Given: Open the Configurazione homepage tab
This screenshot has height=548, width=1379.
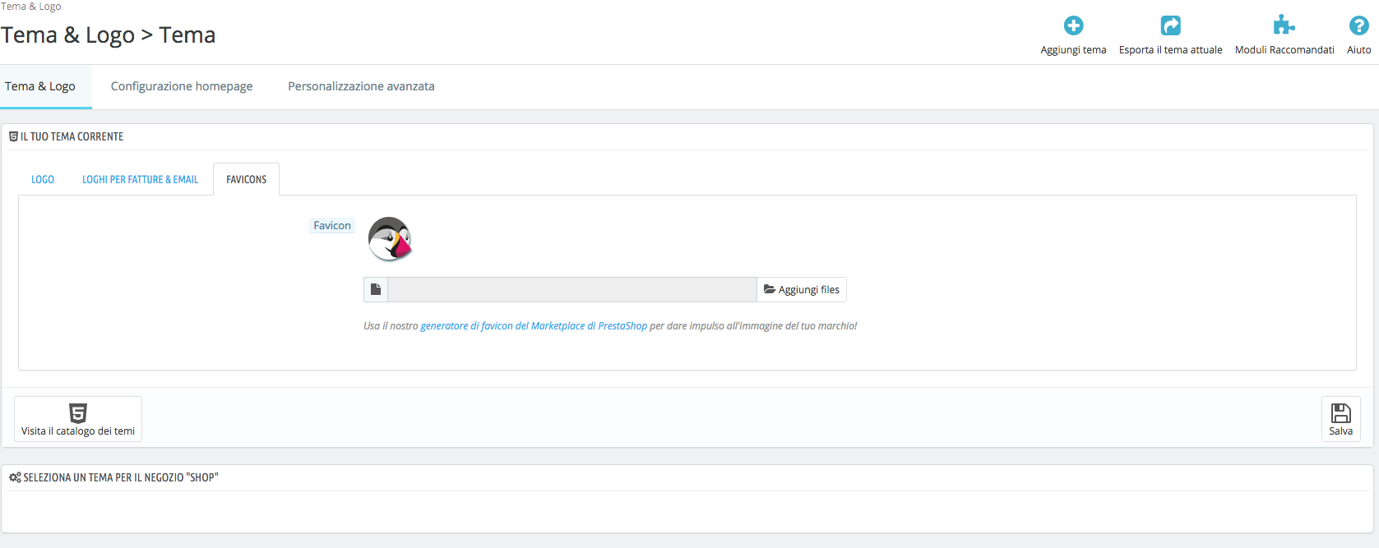Looking at the screenshot, I should (x=182, y=86).
